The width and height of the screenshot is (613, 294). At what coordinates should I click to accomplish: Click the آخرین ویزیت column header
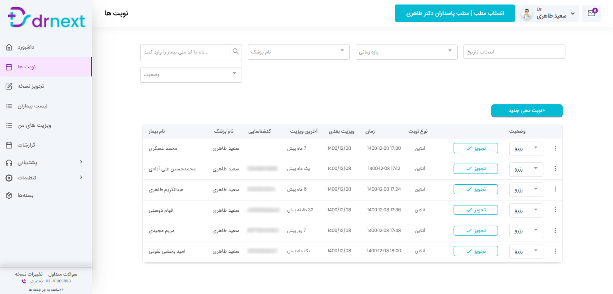click(304, 131)
